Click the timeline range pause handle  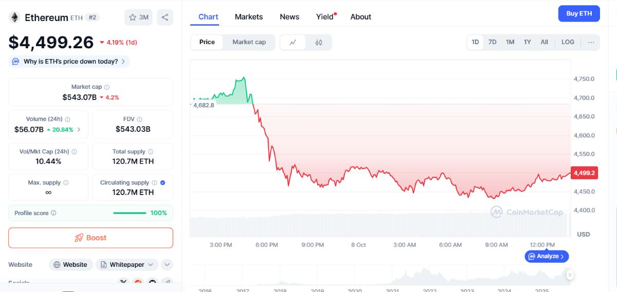coord(570,276)
